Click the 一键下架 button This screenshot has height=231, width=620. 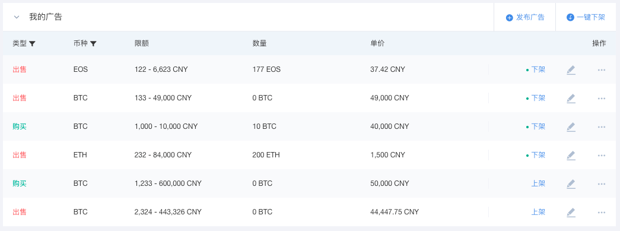click(x=586, y=17)
